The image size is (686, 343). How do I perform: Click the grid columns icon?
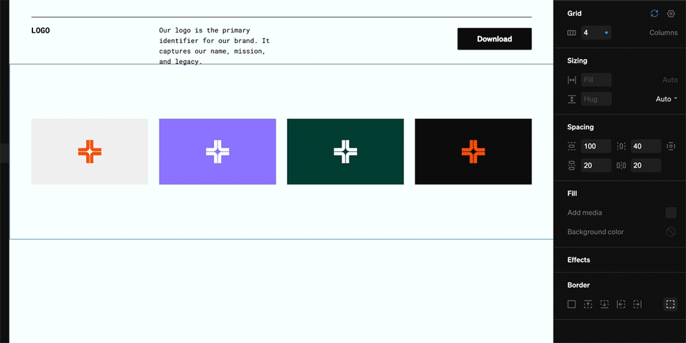[572, 33]
